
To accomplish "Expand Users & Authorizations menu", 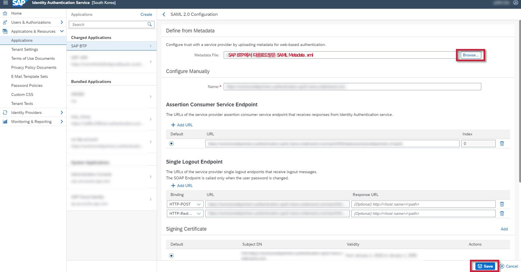I will [x=62, y=22].
